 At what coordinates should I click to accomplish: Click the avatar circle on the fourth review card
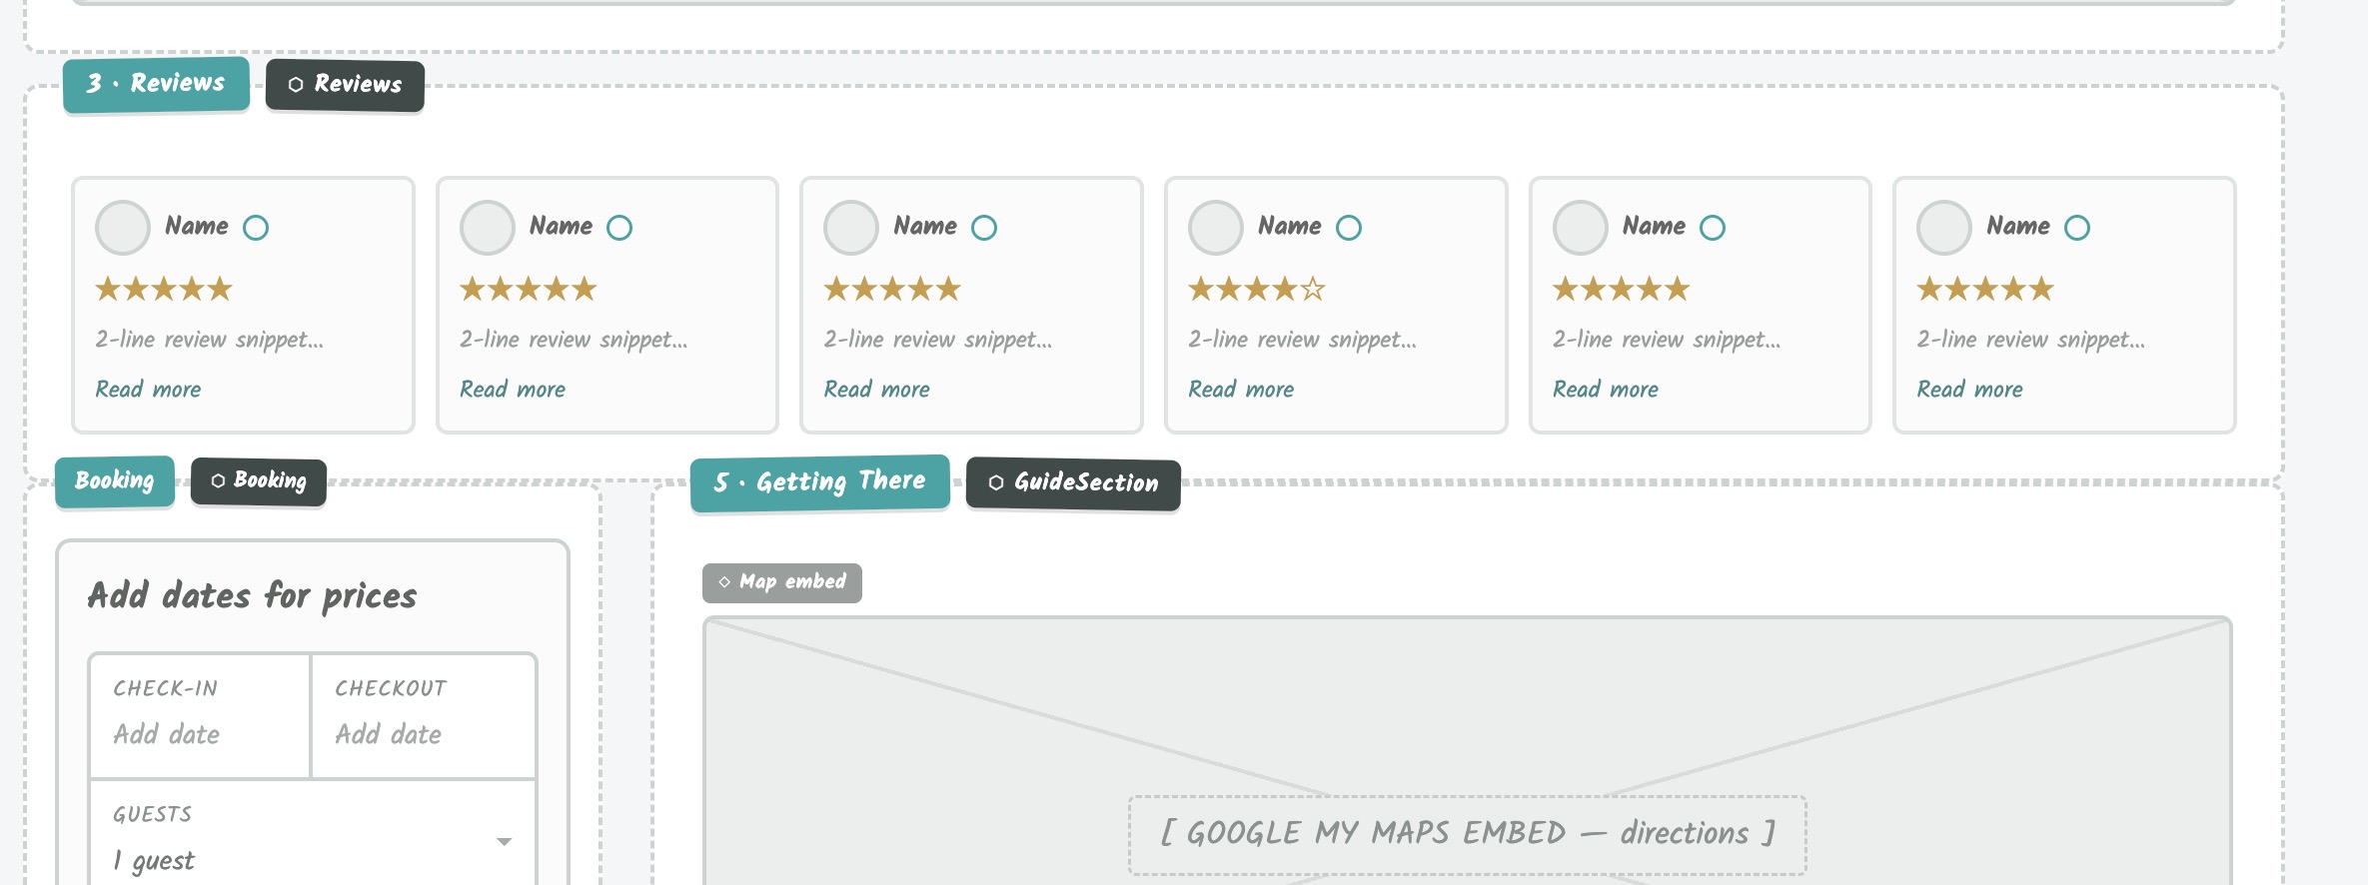pyautogui.click(x=1215, y=228)
